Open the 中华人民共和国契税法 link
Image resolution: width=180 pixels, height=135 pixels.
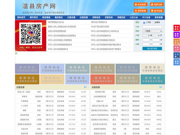coord(58,49)
